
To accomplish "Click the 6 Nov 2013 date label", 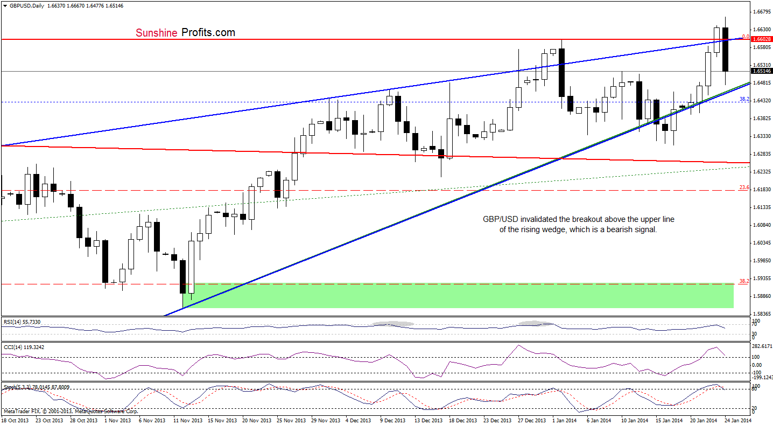I will tap(151, 420).
